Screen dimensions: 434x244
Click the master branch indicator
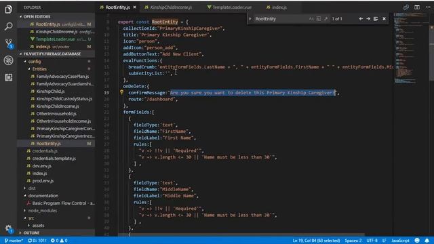pos(14,241)
